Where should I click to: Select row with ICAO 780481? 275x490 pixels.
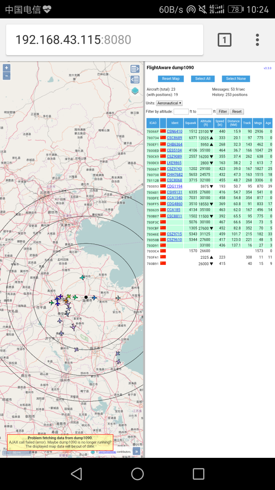pos(209,192)
